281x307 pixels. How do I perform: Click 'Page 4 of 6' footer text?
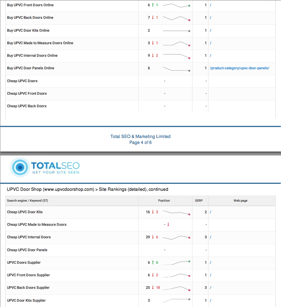[140, 143]
